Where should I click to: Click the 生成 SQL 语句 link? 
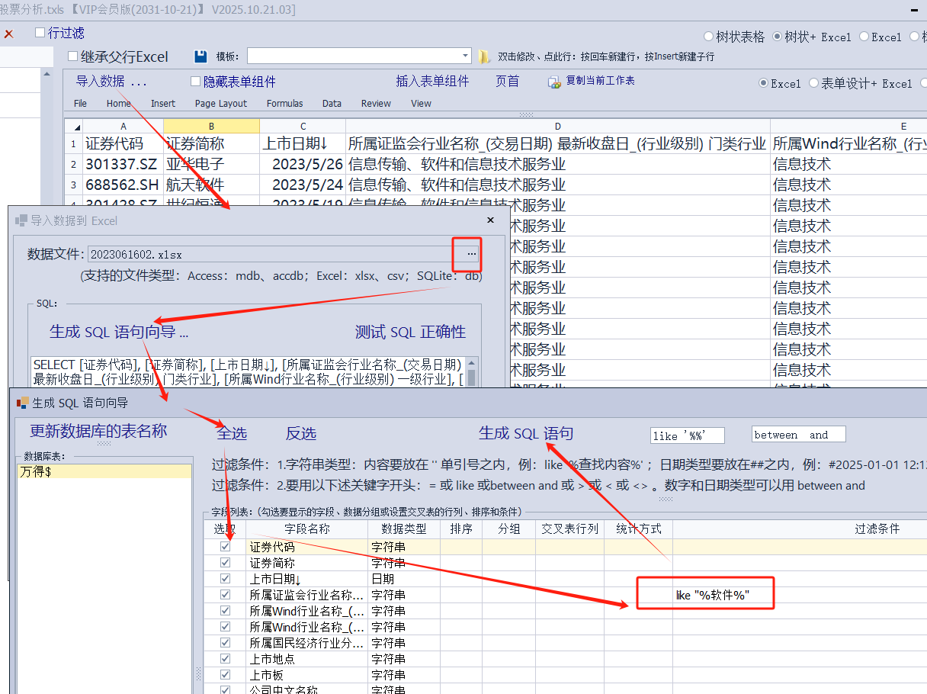(x=525, y=433)
